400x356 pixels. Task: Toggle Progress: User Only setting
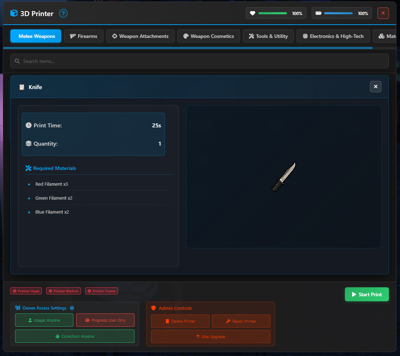(105, 320)
